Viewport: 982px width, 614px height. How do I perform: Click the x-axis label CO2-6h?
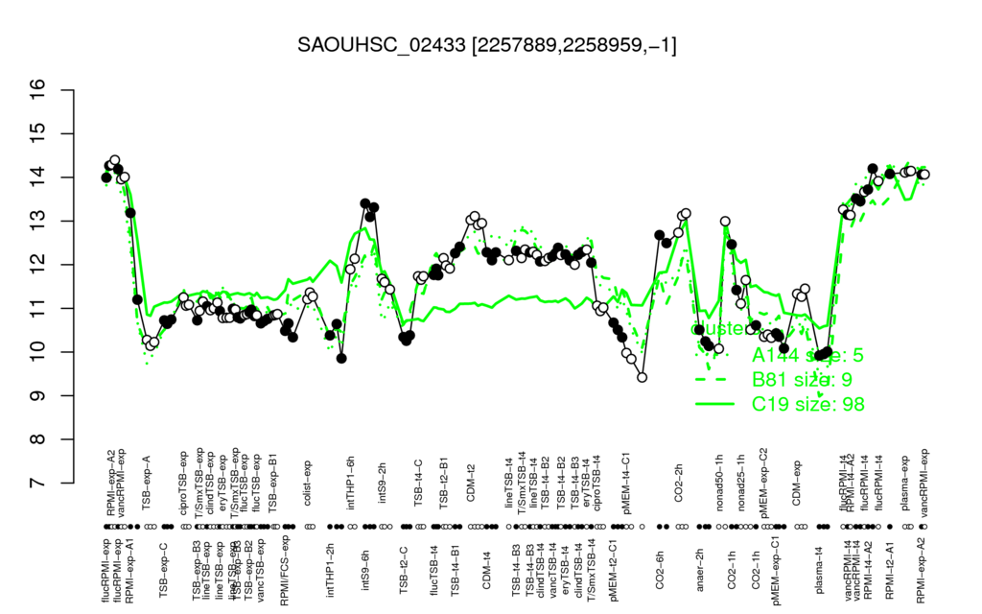659,570
